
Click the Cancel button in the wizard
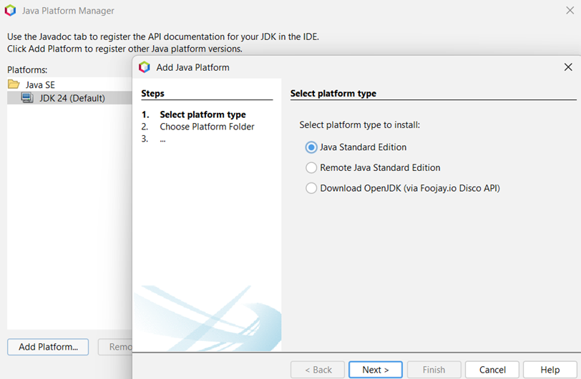pyautogui.click(x=492, y=370)
